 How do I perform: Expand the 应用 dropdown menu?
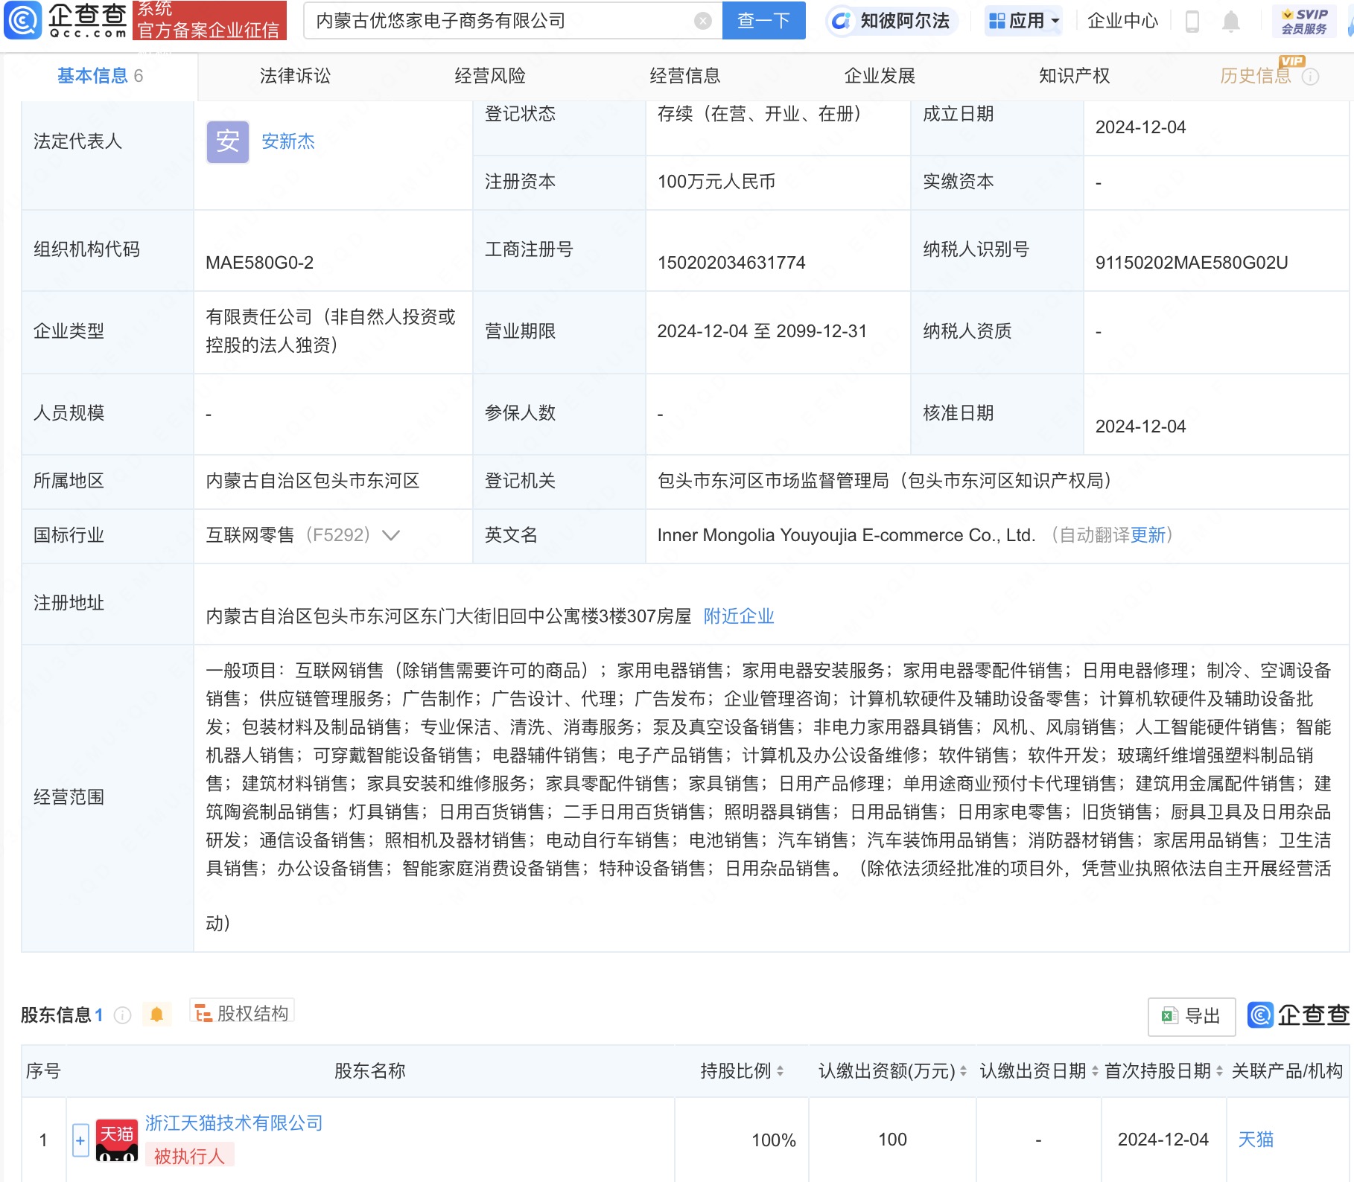1025,21
